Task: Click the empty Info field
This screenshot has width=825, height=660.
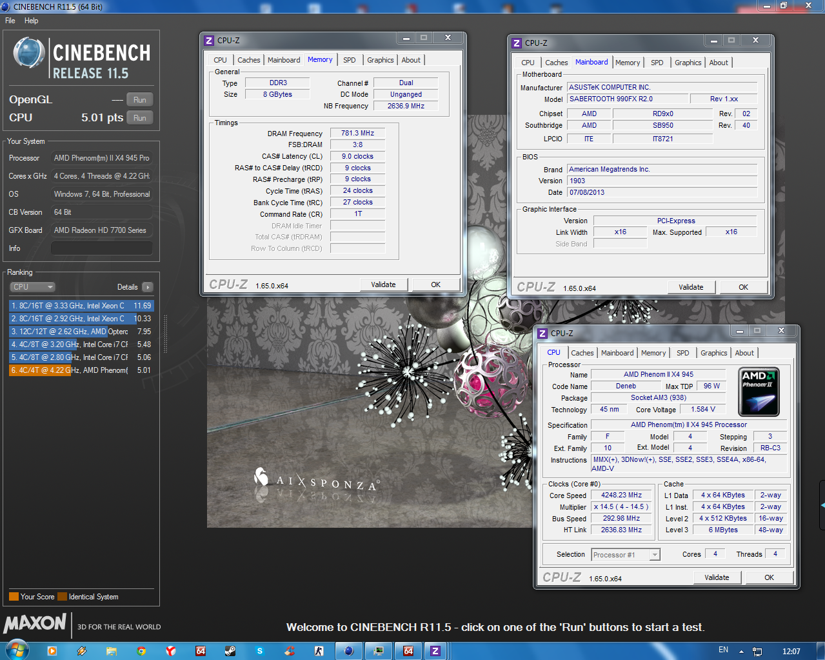Action: coord(102,248)
